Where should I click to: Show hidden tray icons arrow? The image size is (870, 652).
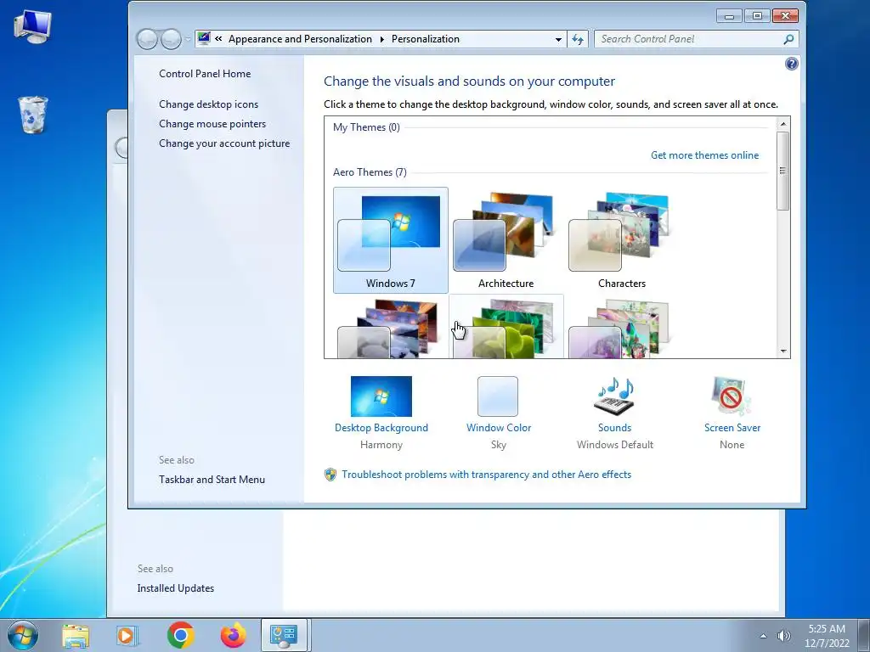(x=763, y=636)
